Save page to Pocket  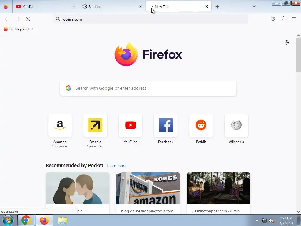click(273, 19)
